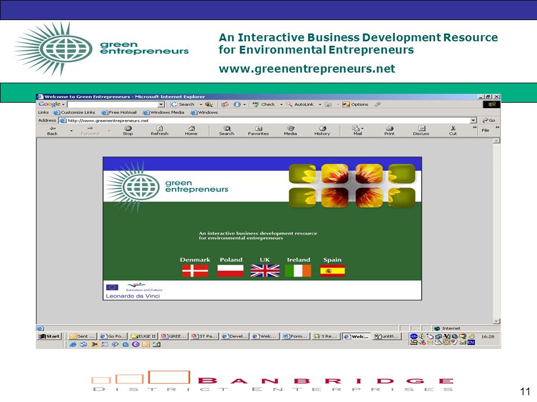The image size is (537, 402).
Task: Open the Media toolbar button
Action: click(x=290, y=131)
